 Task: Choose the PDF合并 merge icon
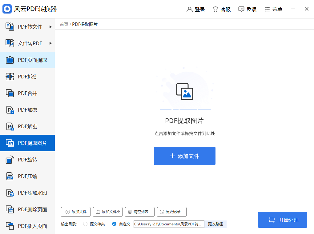[x=10, y=93]
